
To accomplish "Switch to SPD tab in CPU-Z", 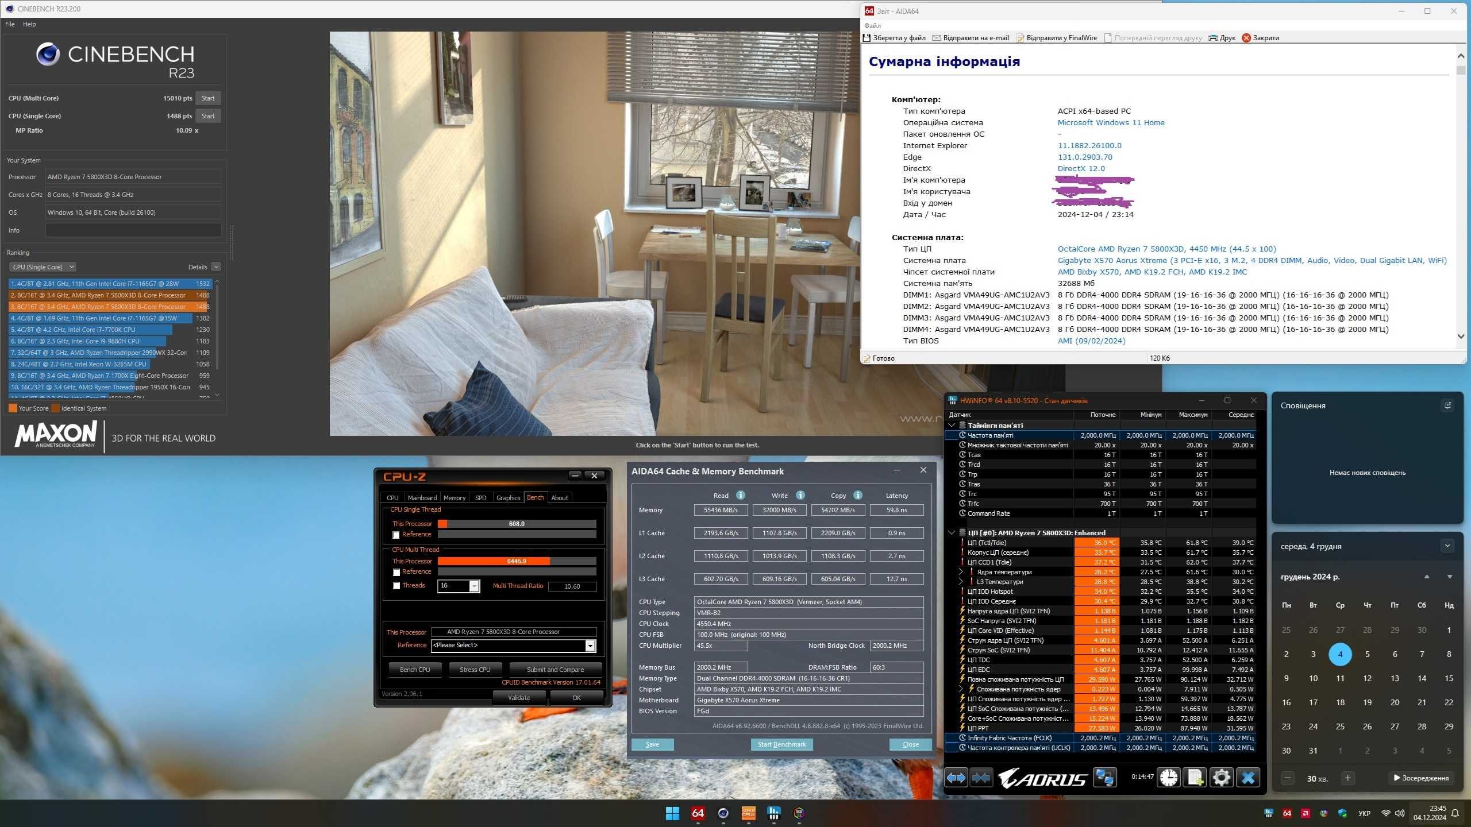I will coord(480,498).
